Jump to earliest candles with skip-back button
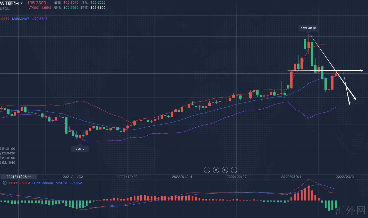The height and width of the screenshot is (218, 368). (216, 170)
